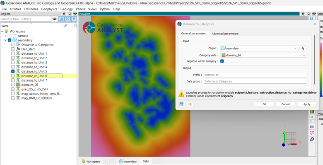Screen dimensions: 323x165
Task: Click the OK button in dialog
Action: pos(264,104)
